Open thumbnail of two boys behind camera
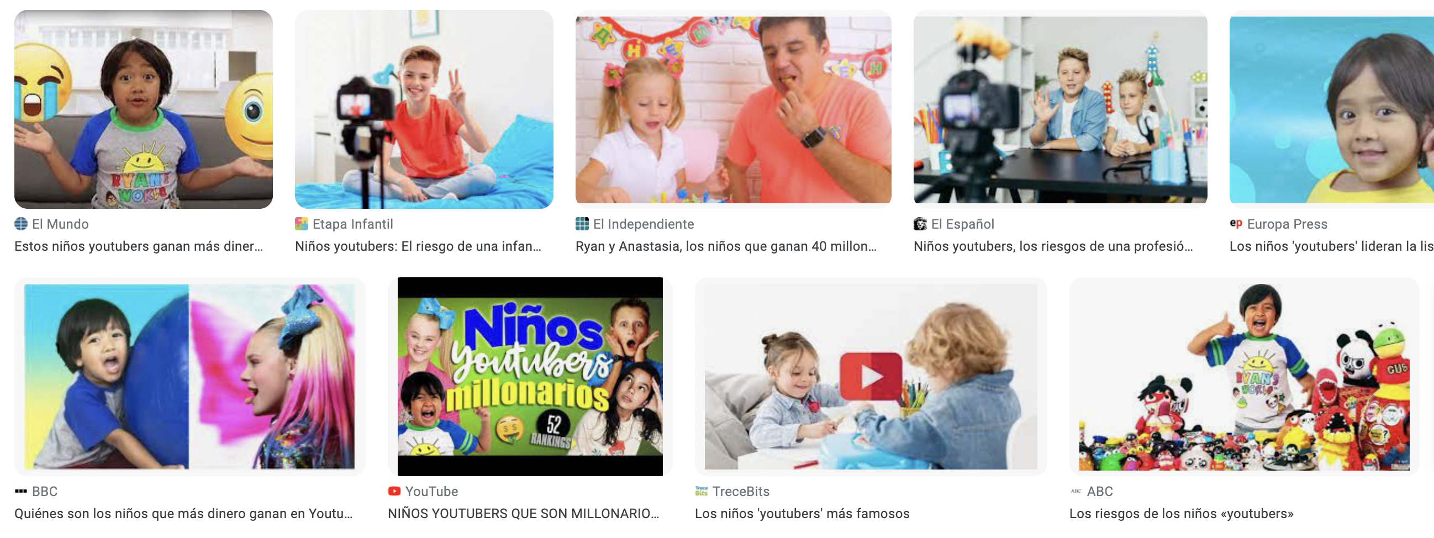1434x538 pixels. click(1060, 109)
